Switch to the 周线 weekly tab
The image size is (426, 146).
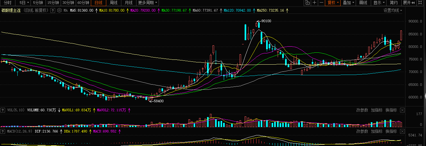pos(114,3)
